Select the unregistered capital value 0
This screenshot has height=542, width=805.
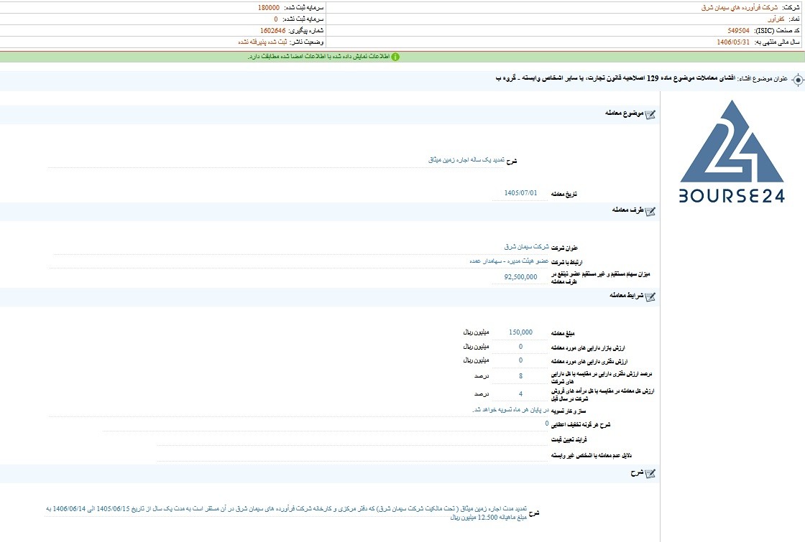click(276, 19)
